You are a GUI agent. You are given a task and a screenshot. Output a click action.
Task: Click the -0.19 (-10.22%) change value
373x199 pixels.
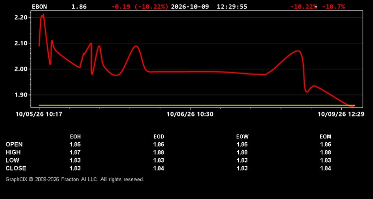[x=140, y=6]
